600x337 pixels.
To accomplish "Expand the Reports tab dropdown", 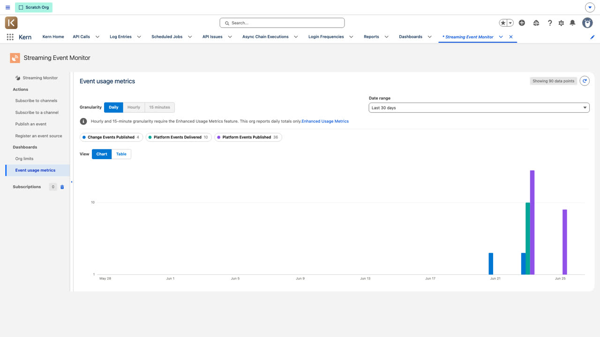I will [386, 37].
